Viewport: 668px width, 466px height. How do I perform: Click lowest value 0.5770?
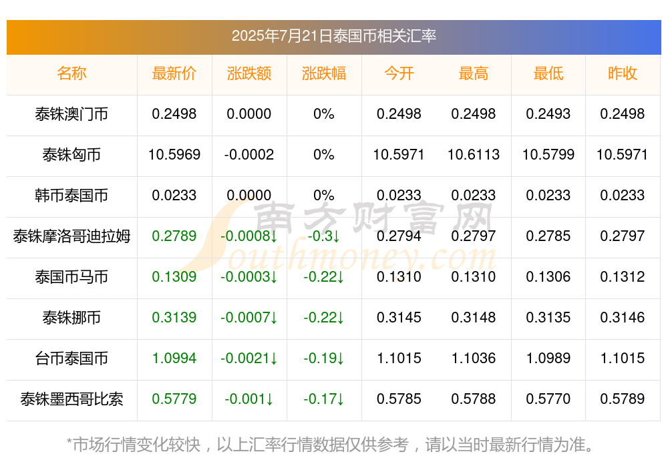pos(548,399)
